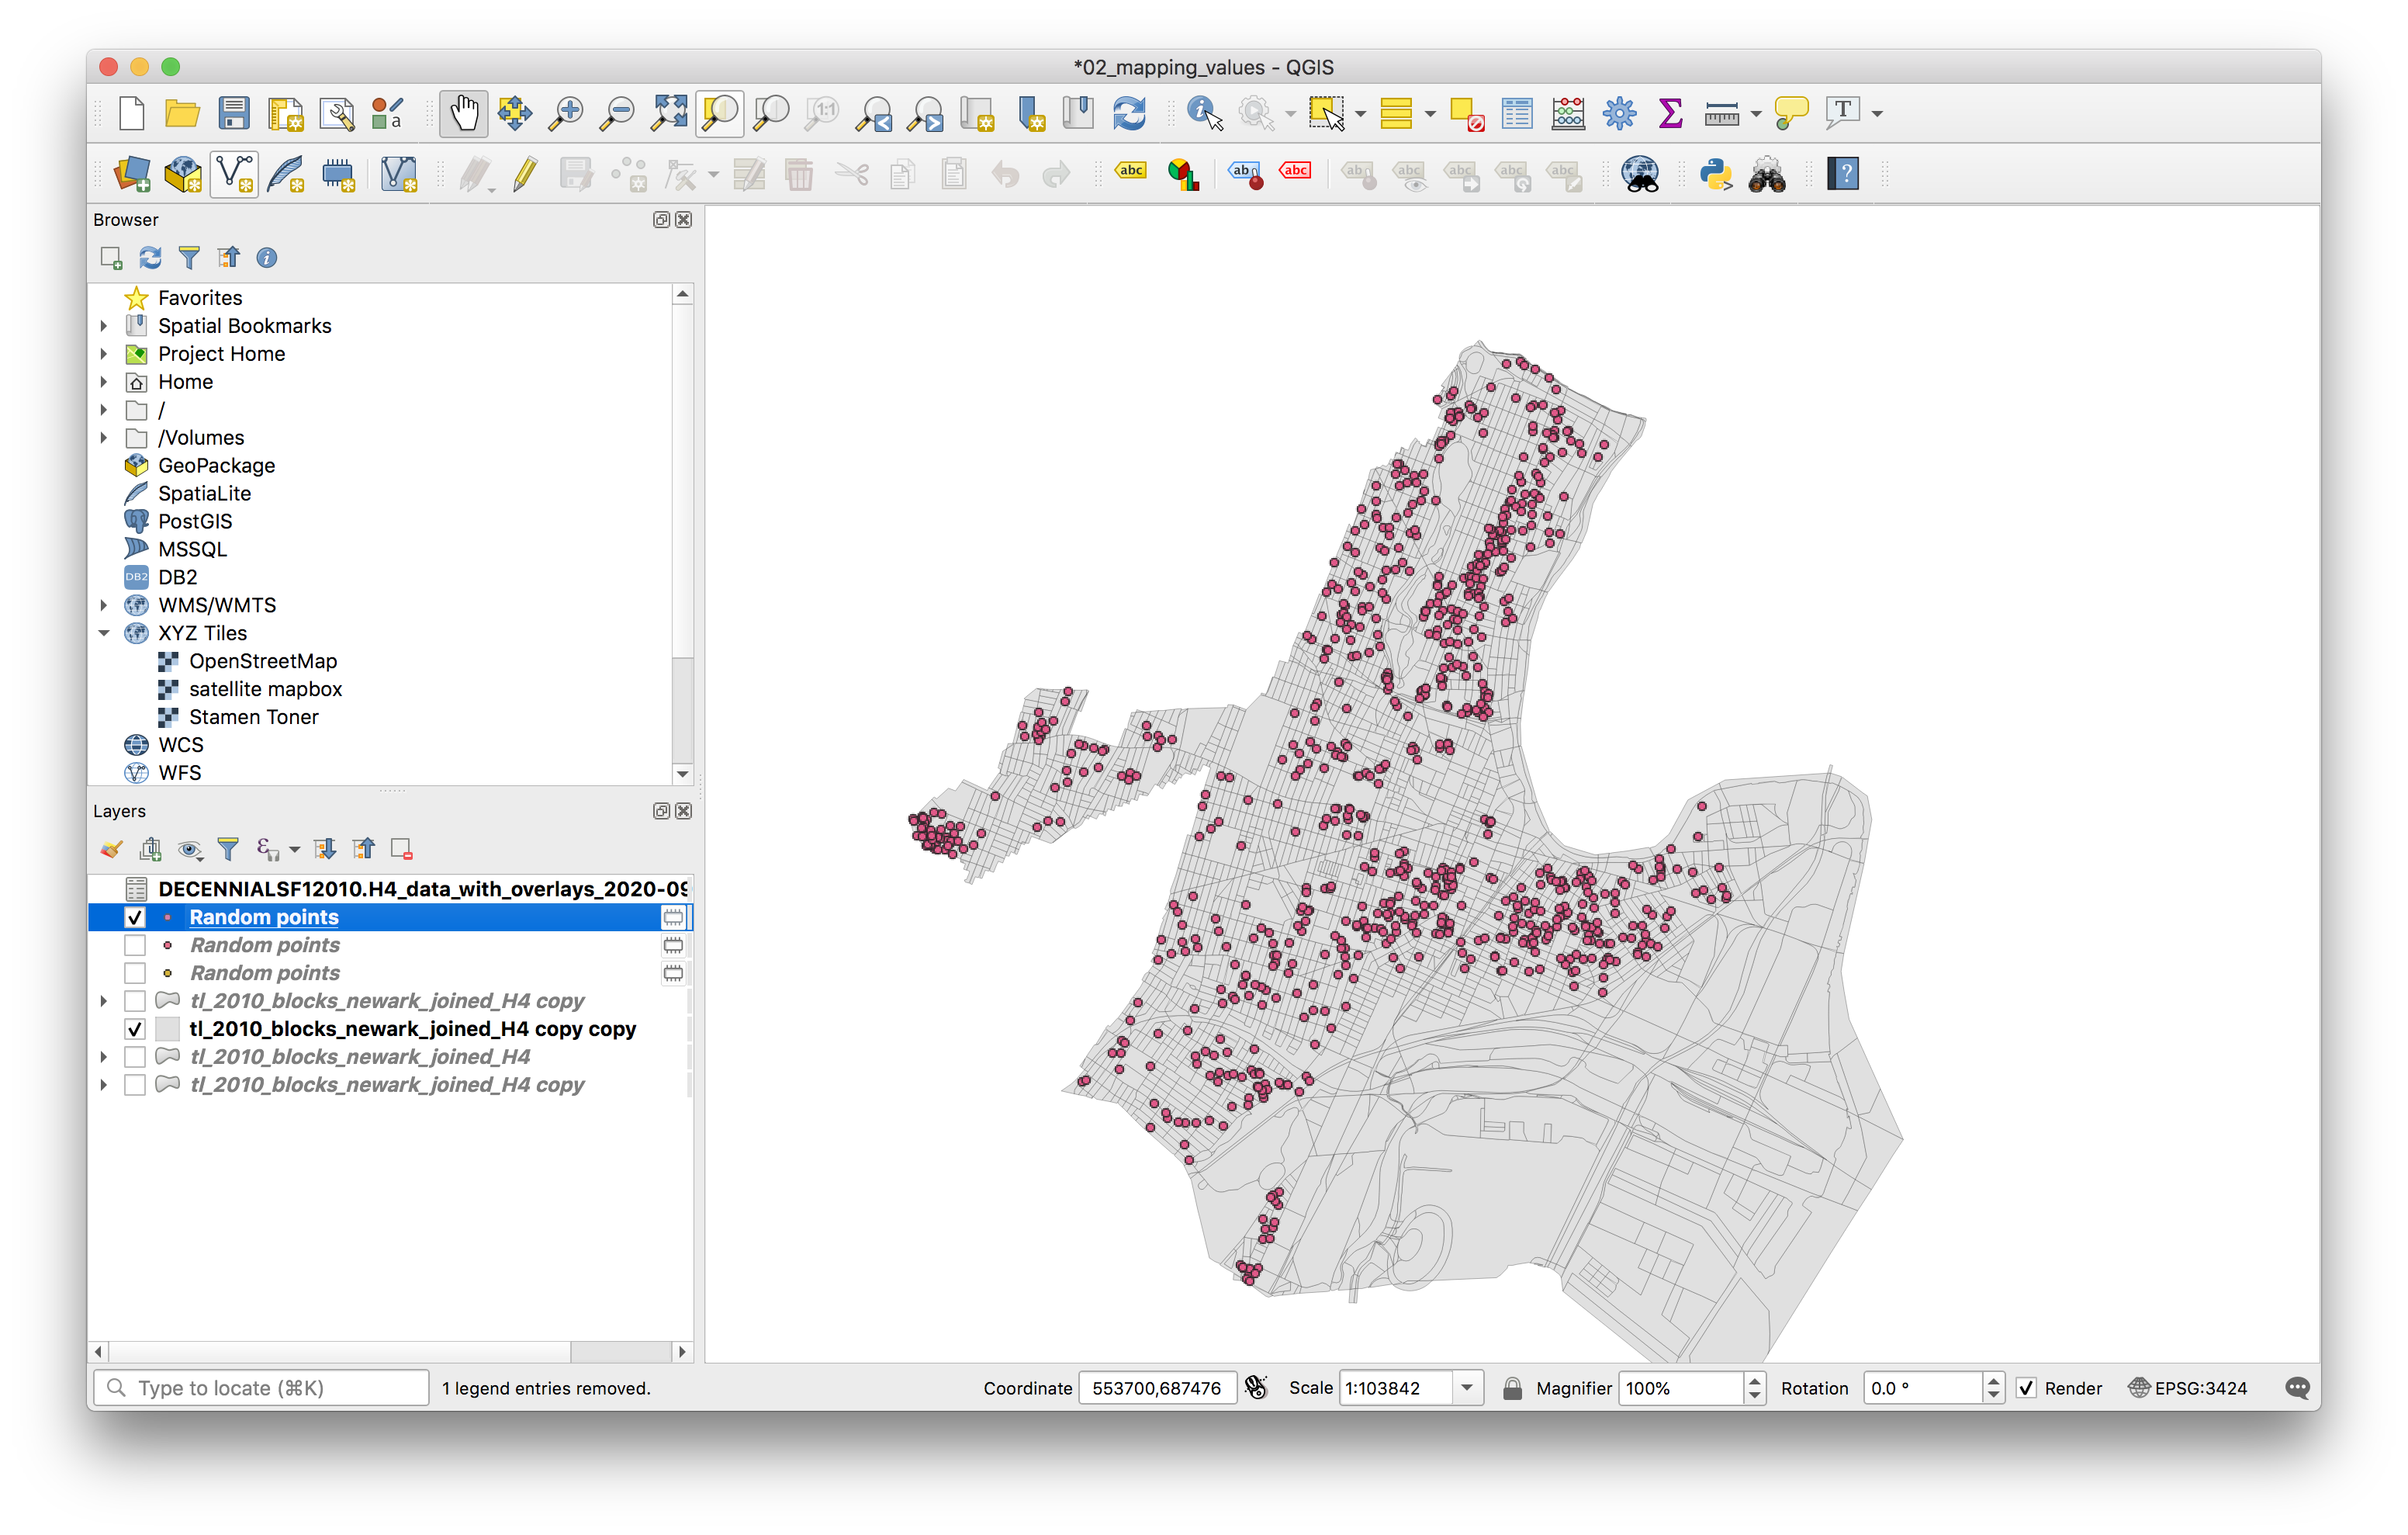Enable tl_2010_blocks_newark_joined_H4 layer visibility
The image size is (2408, 1535).
tap(135, 1057)
